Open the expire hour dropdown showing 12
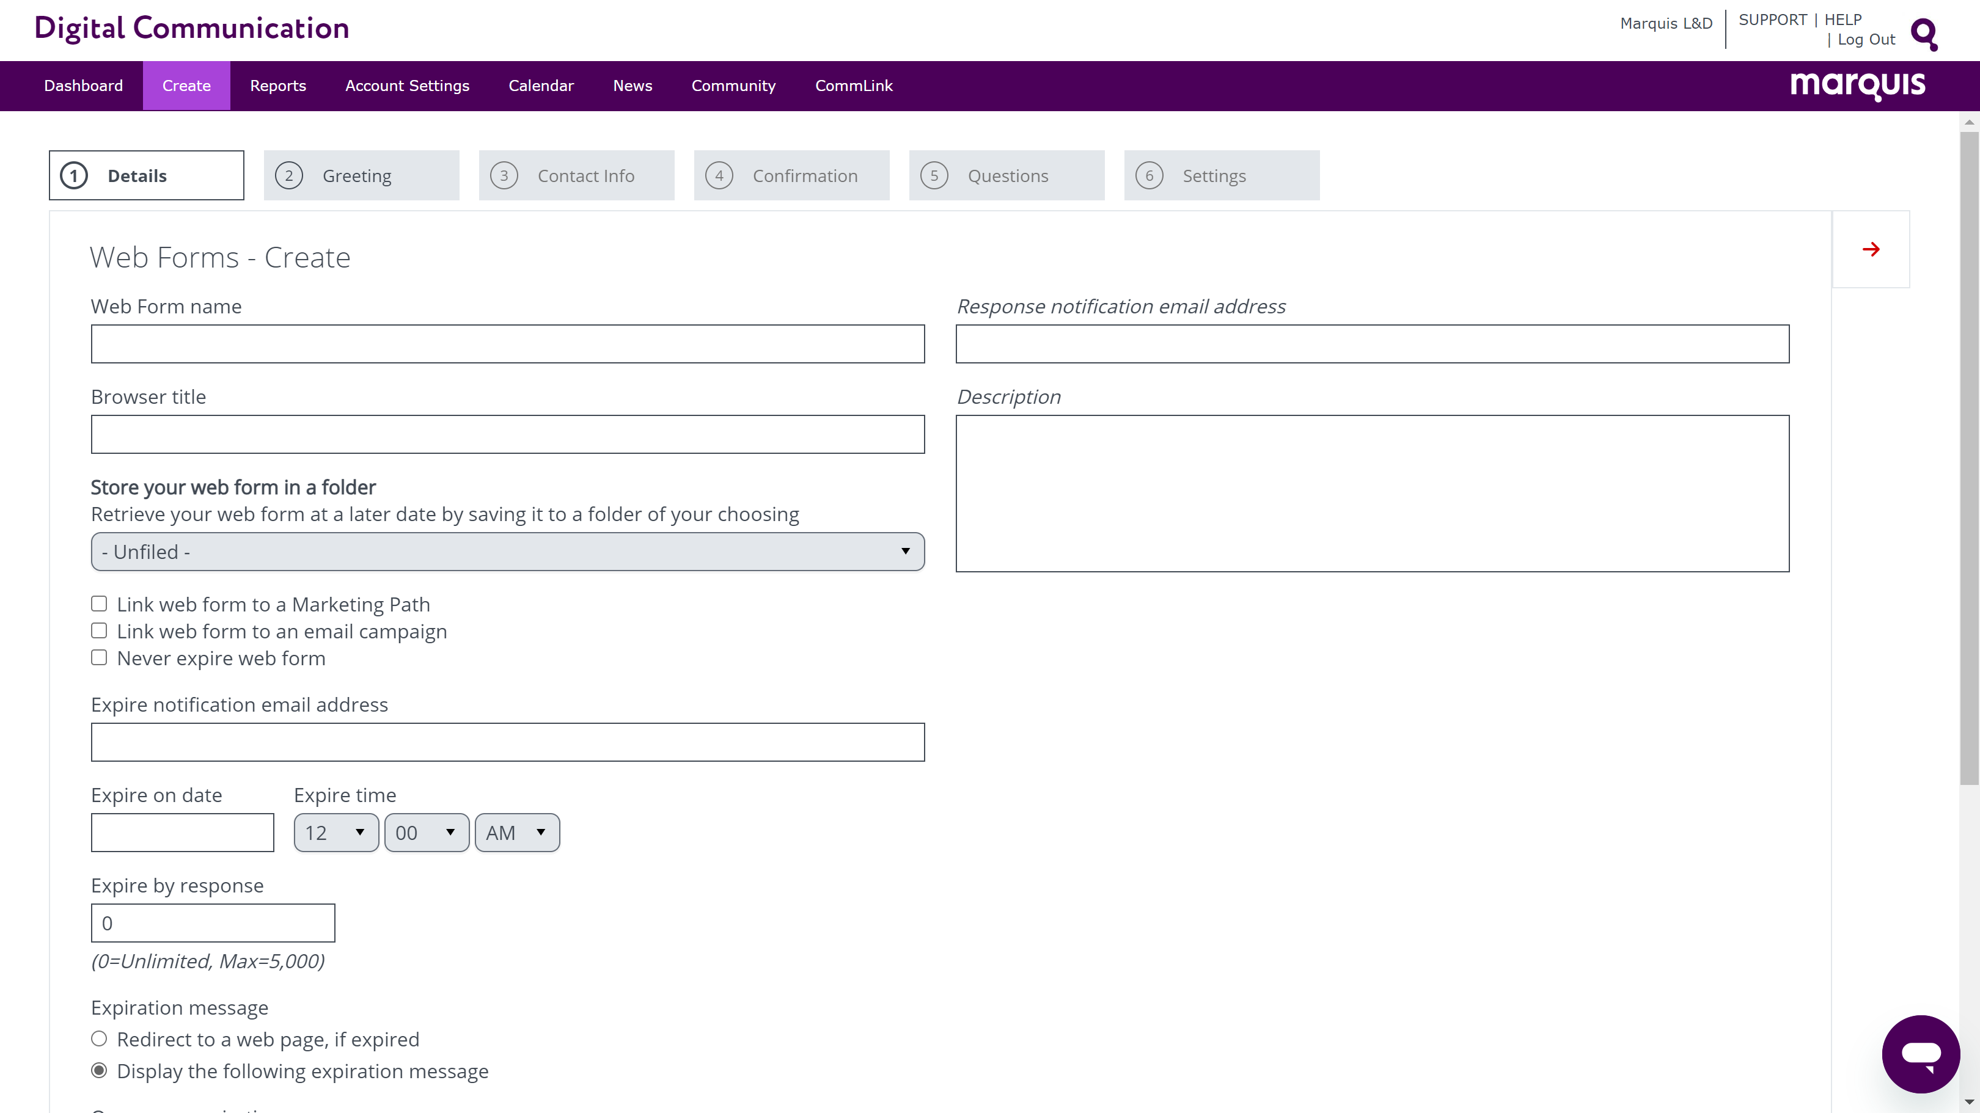This screenshot has width=1980, height=1113. click(x=336, y=833)
